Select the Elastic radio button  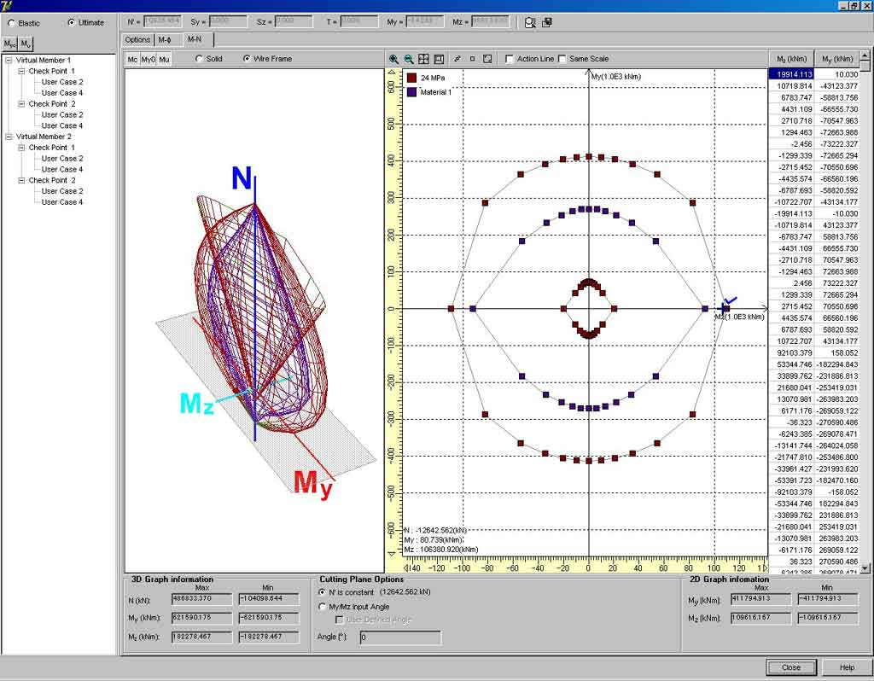[11, 23]
